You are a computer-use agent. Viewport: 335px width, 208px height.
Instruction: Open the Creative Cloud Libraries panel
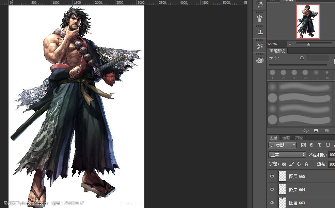click(260, 60)
